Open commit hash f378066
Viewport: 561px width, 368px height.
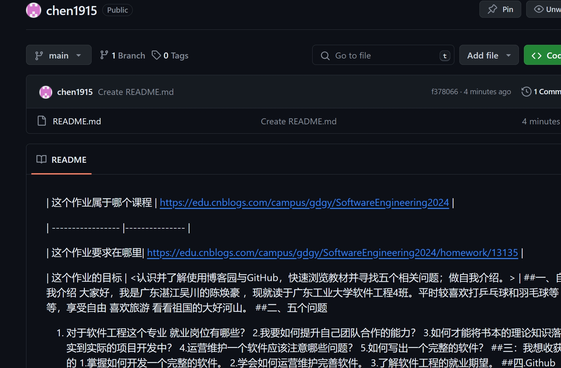pos(444,92)
